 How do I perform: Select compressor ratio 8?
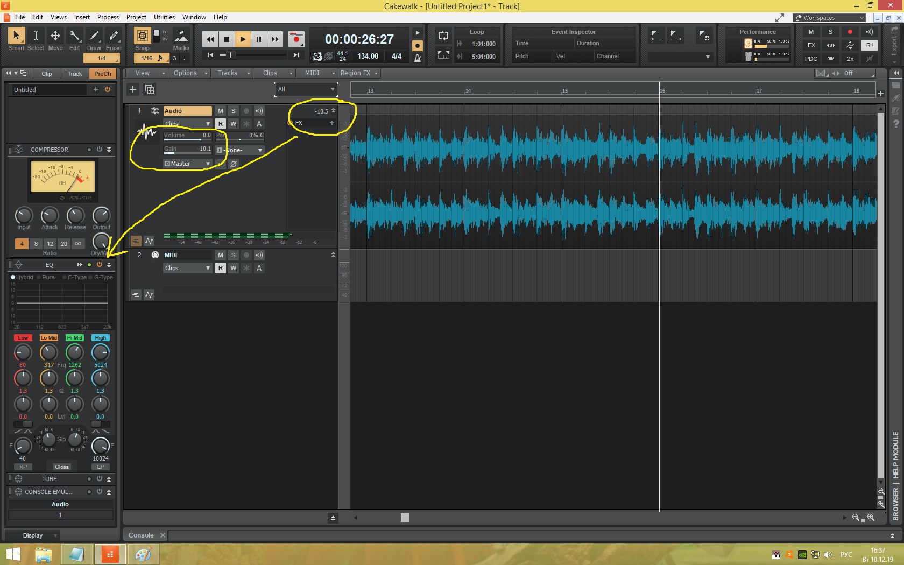36,244
